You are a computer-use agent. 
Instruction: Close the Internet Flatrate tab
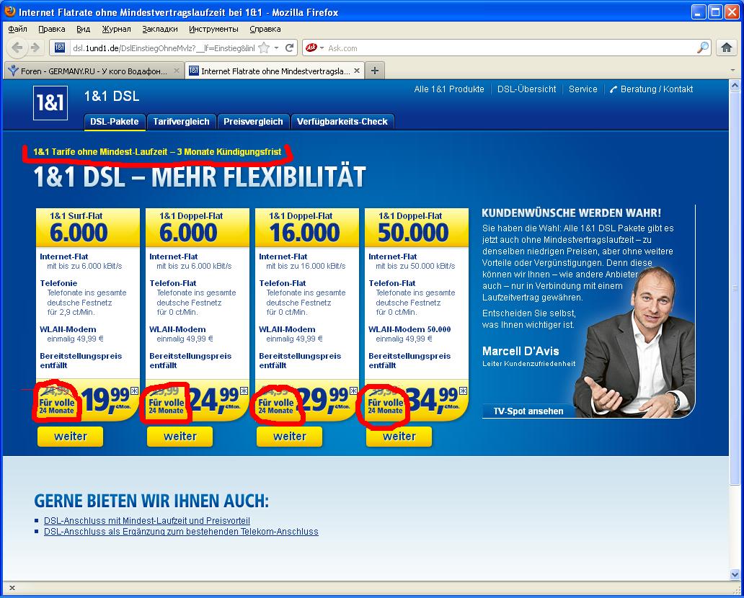pos(357,71)
